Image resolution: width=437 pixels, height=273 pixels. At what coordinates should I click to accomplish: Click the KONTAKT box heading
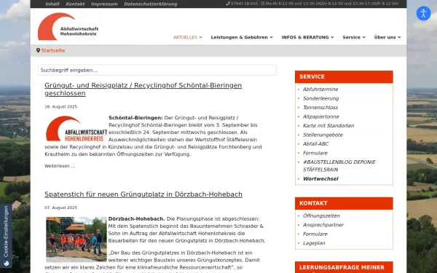[344, 203]
